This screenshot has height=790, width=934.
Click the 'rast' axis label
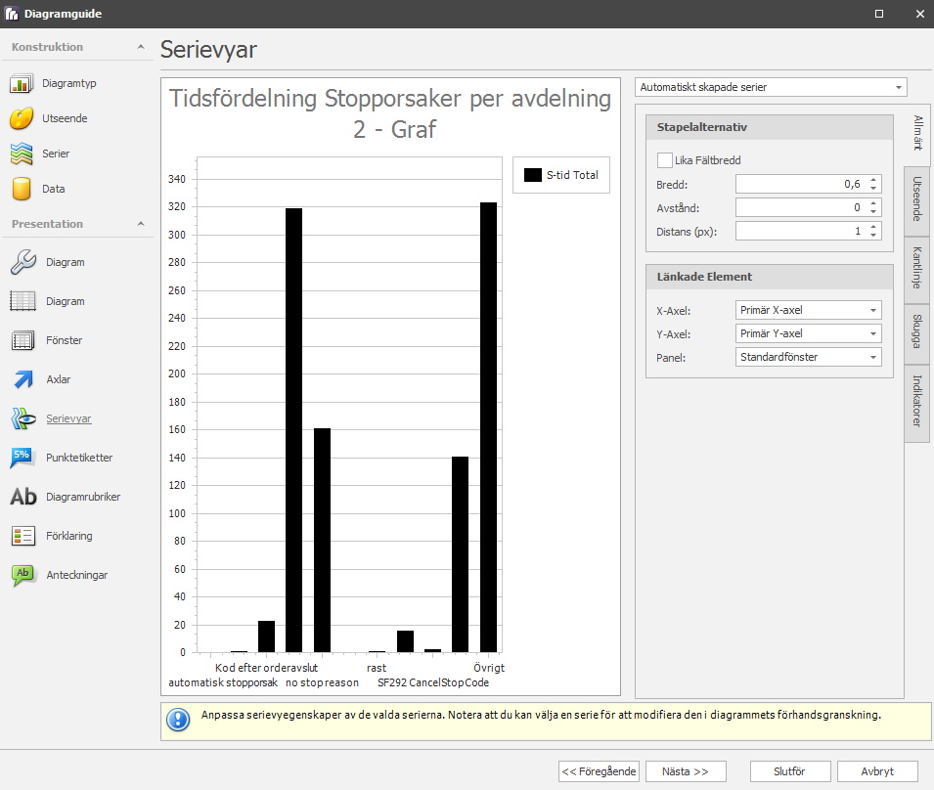coord(377,668)
